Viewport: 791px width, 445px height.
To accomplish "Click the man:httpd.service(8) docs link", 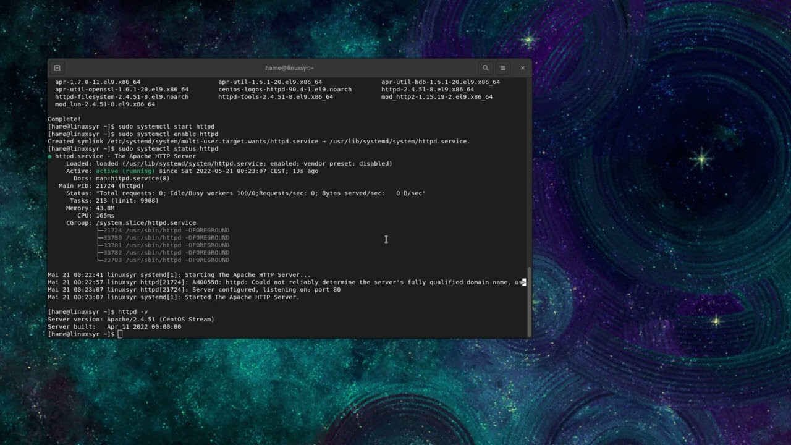I will [132, 179].
